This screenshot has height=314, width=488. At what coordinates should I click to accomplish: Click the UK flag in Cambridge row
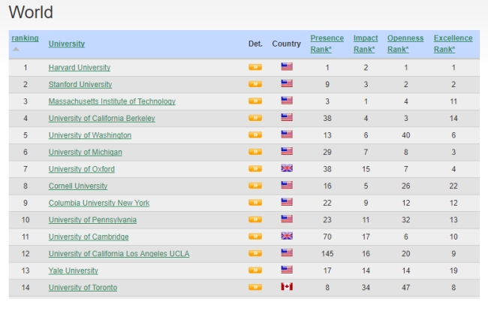pos(287,236)
